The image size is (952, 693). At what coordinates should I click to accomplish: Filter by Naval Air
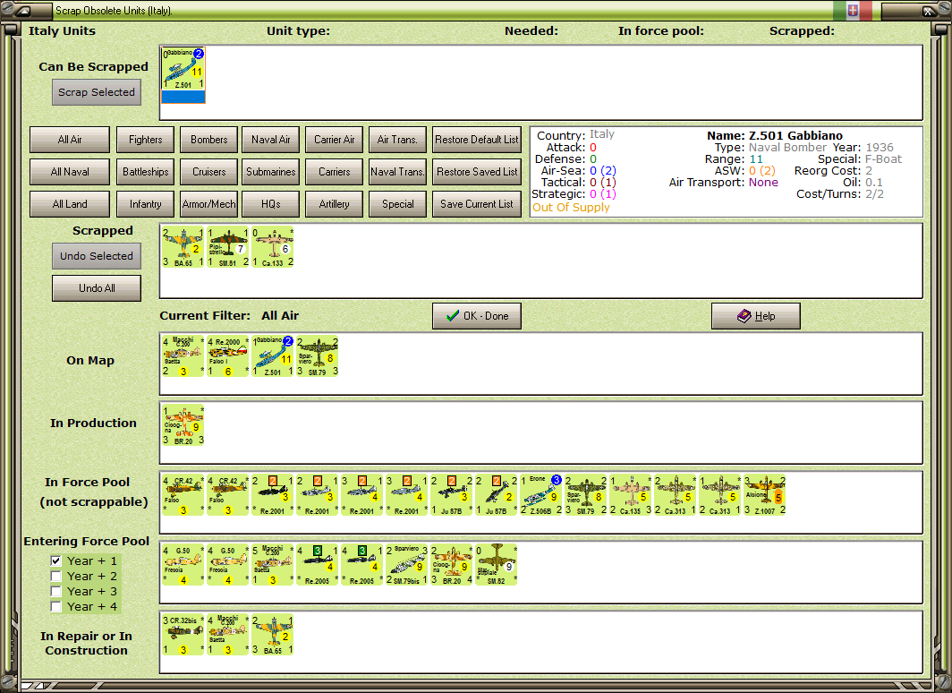point(271,140)
